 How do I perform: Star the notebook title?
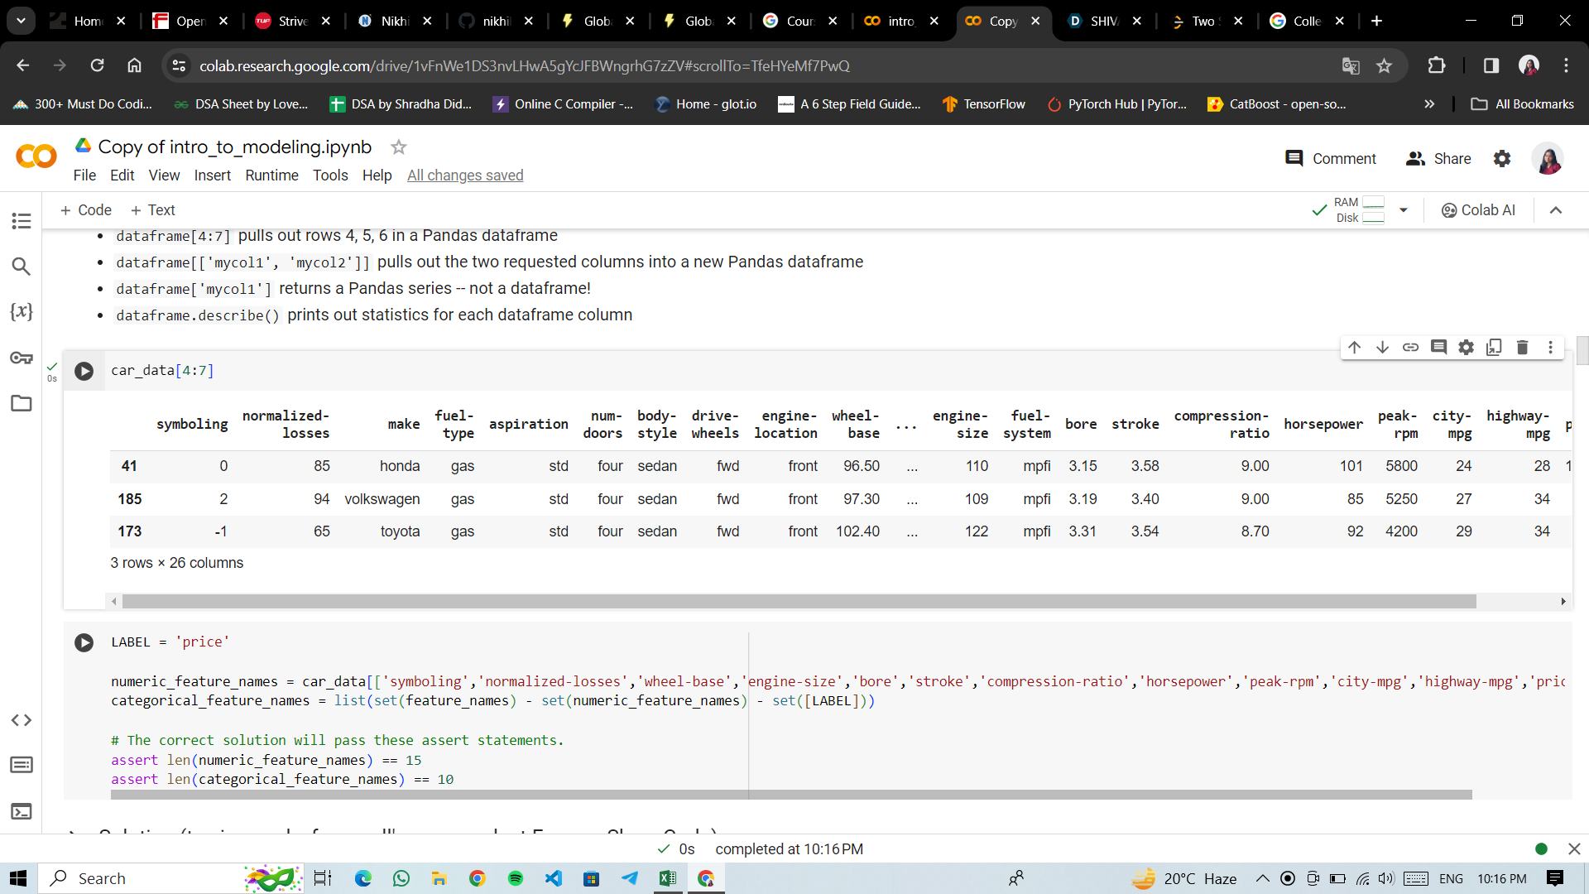tap(398, 147)
